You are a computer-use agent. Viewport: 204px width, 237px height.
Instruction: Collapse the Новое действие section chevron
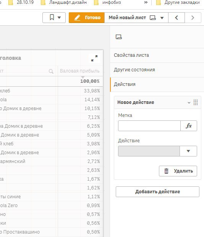(x=189, y=103)
